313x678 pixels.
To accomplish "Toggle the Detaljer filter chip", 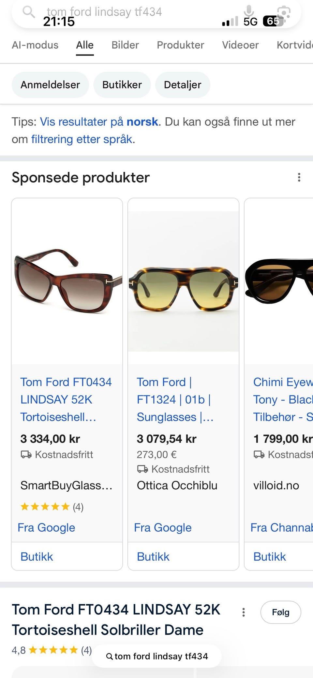I will (x=183, y=85).
